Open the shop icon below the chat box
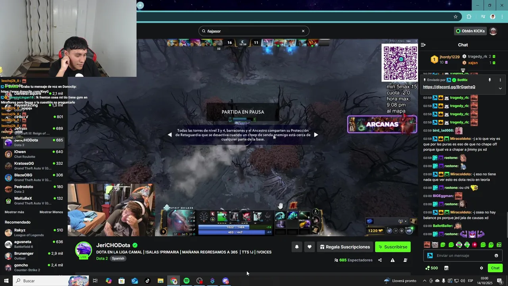The height and width of the screenshot is (286, 508). tap(446, 268)
